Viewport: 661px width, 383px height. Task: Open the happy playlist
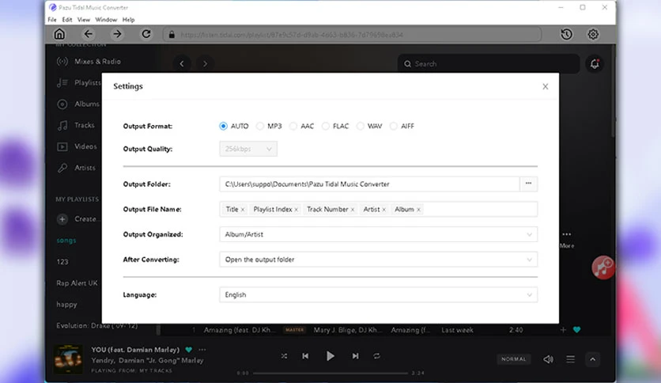pyautogui.click(x=66, y=305)
